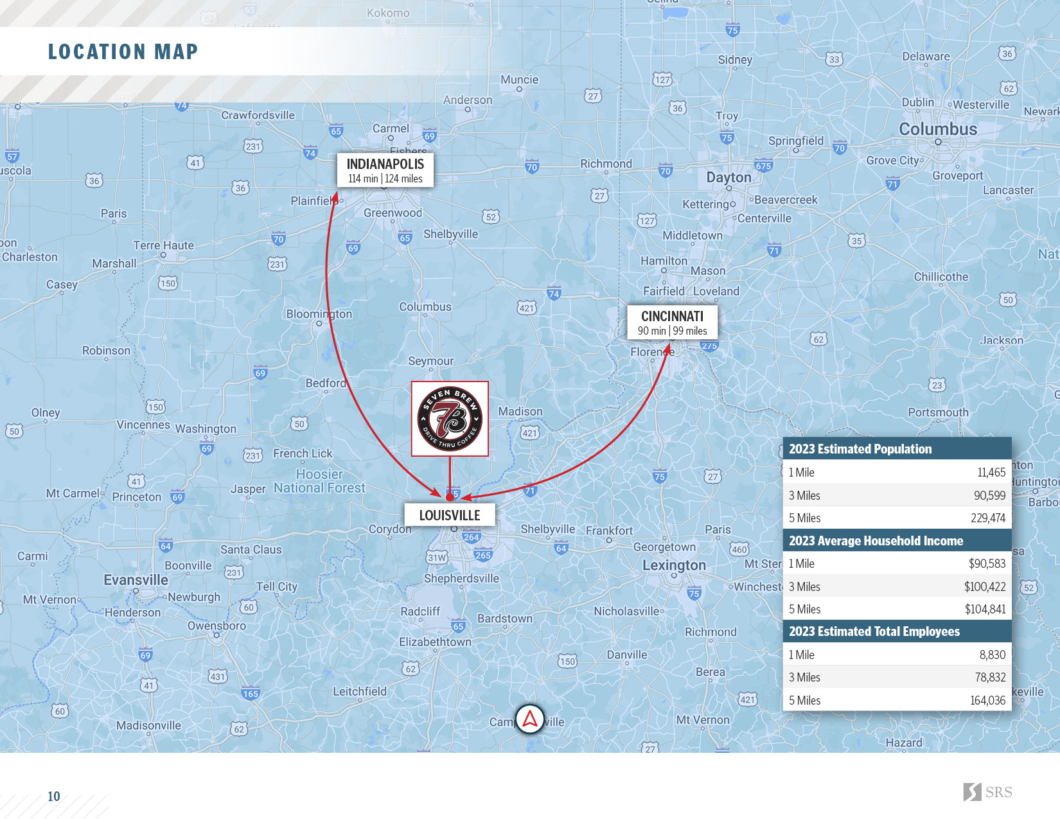The height and width of the screenshot is (819, 1060).
Task: Click the Dayton city label
Action: [x=729, y=177]
